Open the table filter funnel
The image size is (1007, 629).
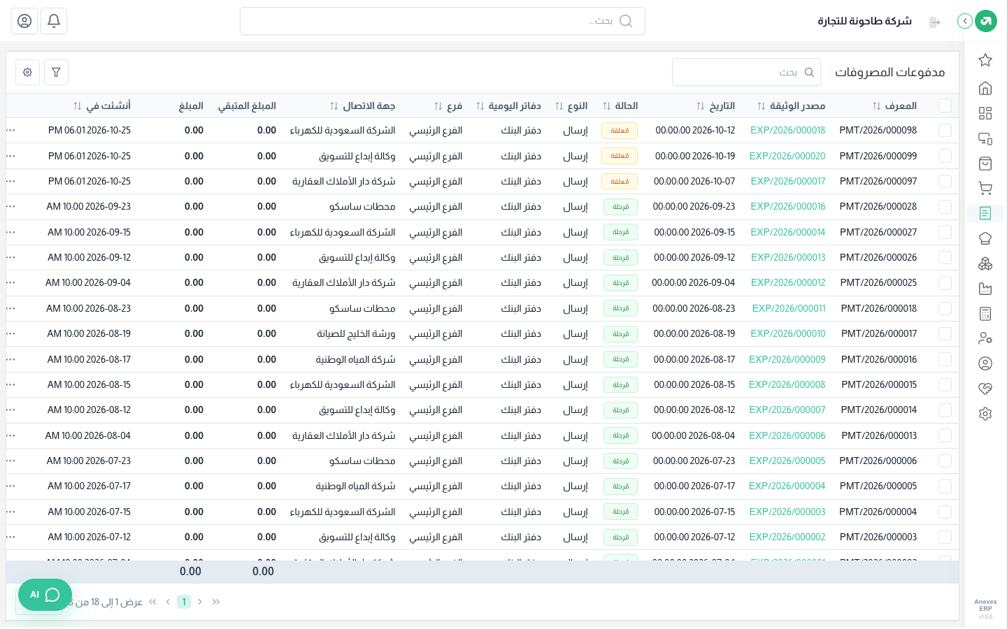[56, 72]
